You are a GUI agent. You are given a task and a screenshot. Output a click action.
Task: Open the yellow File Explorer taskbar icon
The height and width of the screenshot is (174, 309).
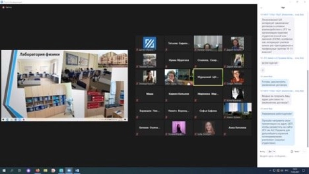[45, 171]
